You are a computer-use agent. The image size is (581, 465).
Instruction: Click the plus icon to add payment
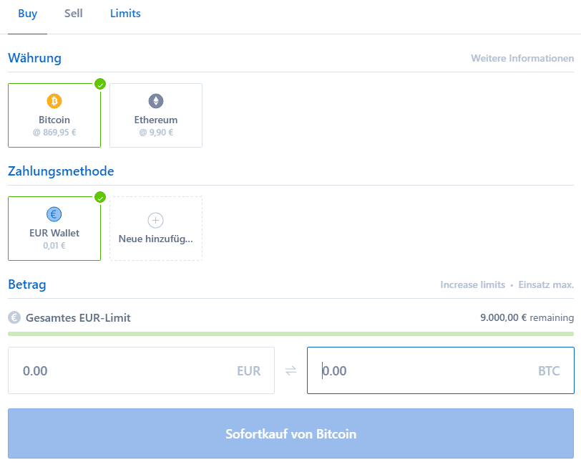(156, 221)
